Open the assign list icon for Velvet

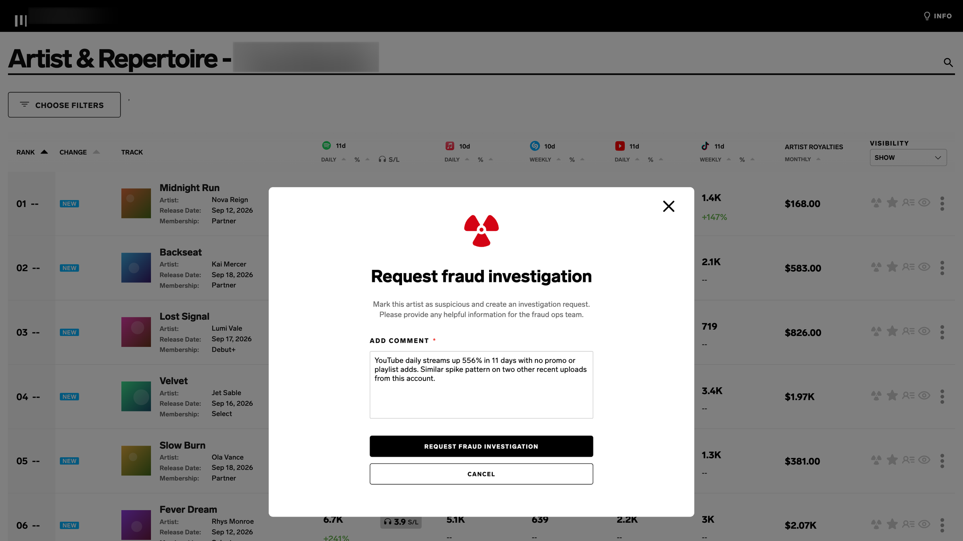pos(908,395)
